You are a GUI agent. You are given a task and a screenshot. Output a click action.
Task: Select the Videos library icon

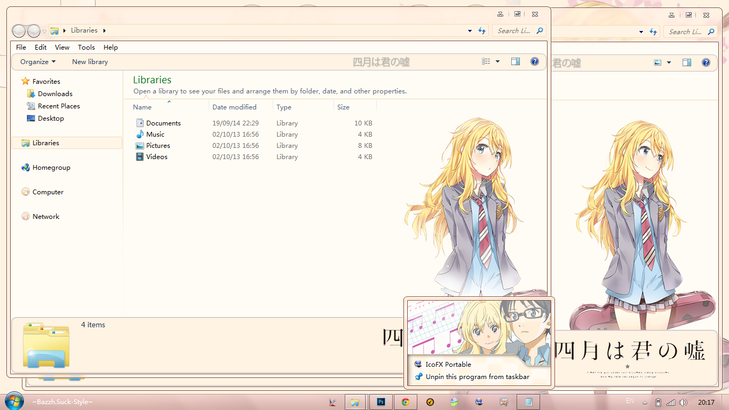tap(140, 157)
